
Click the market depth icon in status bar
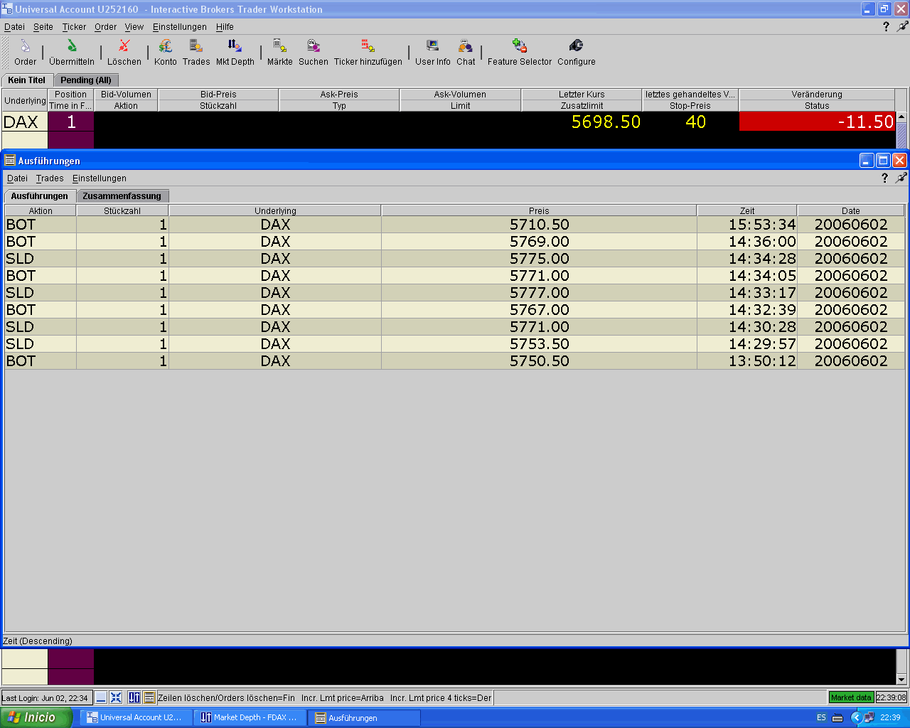(134, 697)
